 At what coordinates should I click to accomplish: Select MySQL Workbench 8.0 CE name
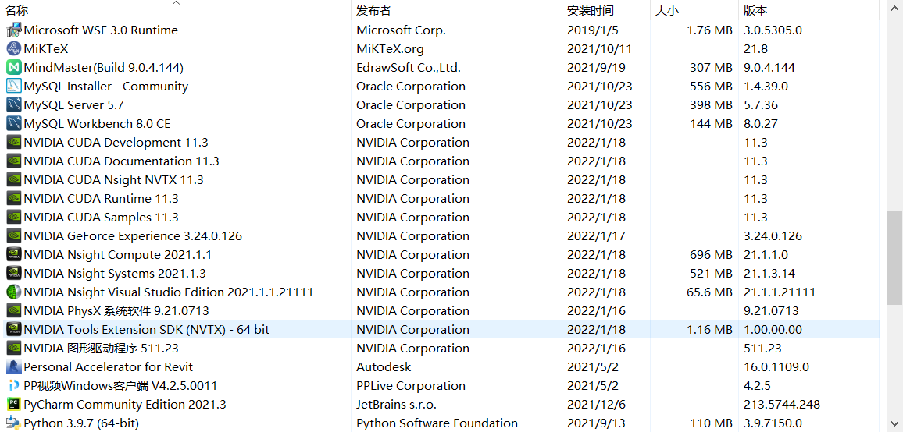point(98,124)
